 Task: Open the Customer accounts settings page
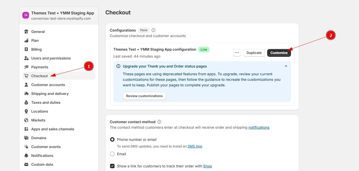pos(48,85)
